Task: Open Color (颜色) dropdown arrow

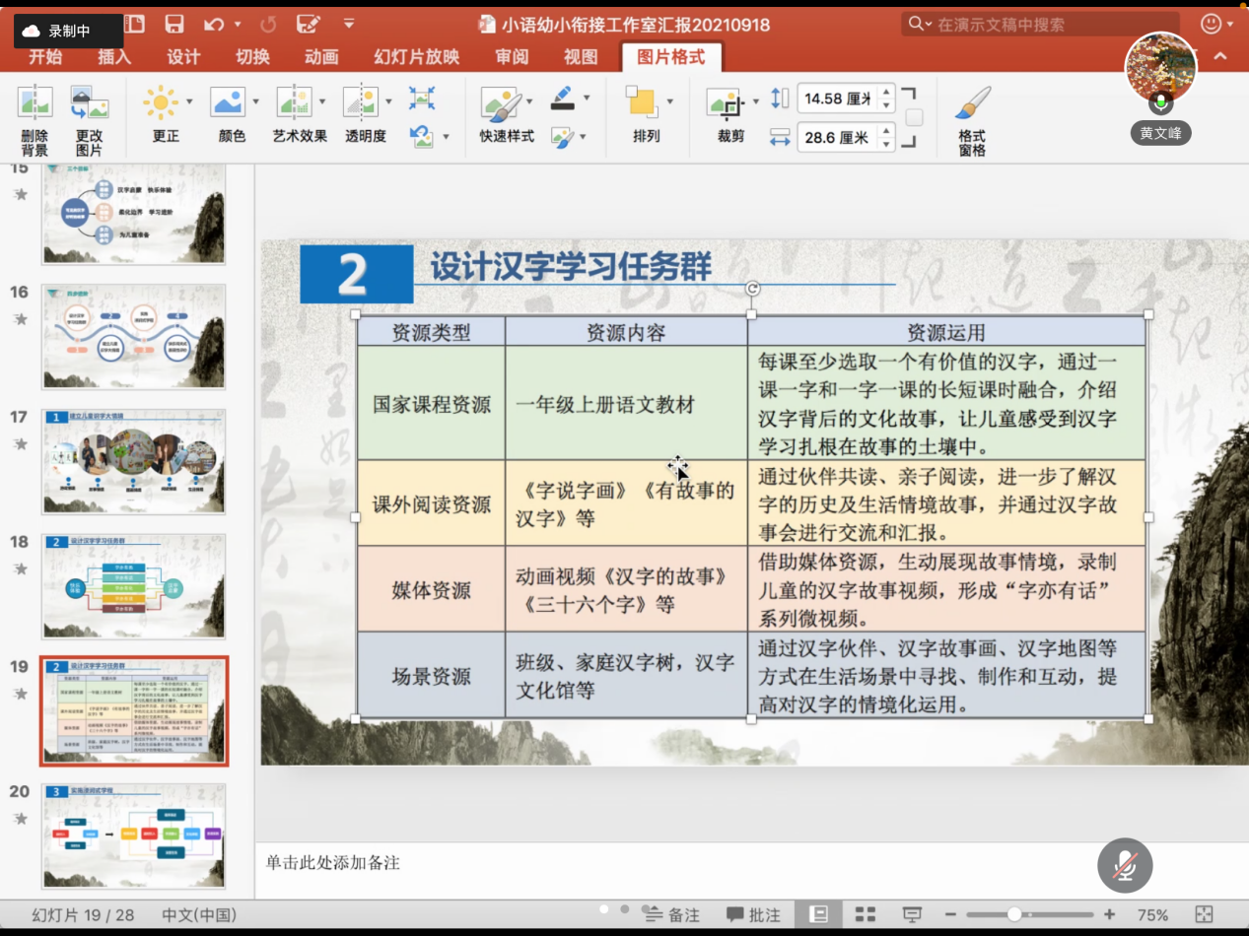Action: point(255,101)
